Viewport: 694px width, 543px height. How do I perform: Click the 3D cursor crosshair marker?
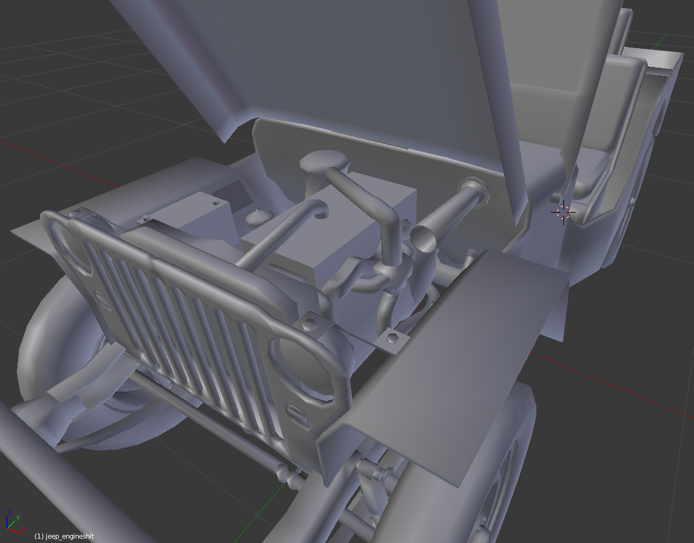point(563,213)
